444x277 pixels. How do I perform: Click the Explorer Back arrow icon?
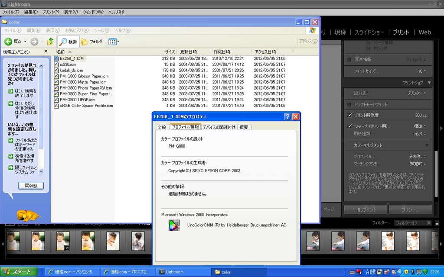8,42
